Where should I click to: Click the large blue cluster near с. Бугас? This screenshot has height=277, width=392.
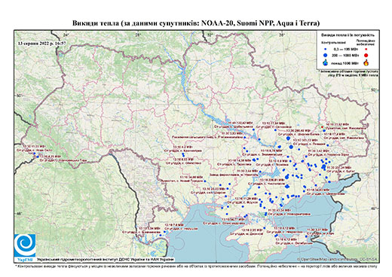point(324,166)
